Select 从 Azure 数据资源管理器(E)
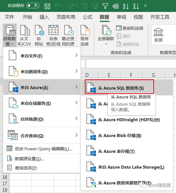The width and height of the screenshot is (176, 193). click(127, 183)
